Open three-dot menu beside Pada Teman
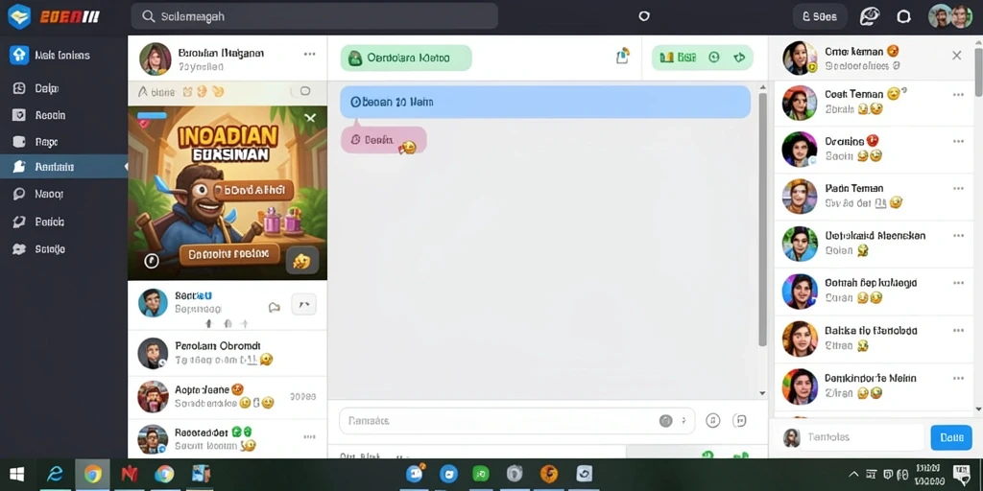983x491 pixels. [958, 189]
